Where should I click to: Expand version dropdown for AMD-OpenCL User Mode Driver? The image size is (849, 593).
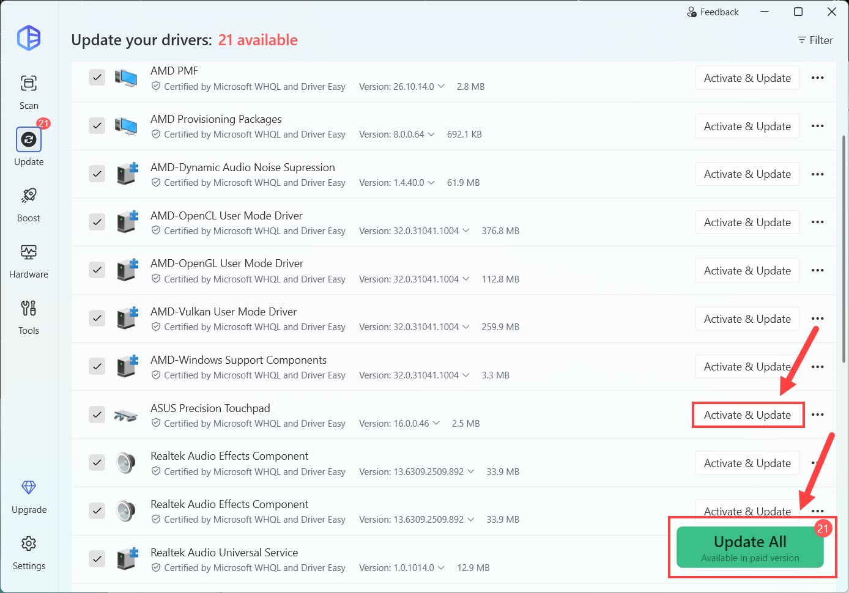click(x=466, y=230)
